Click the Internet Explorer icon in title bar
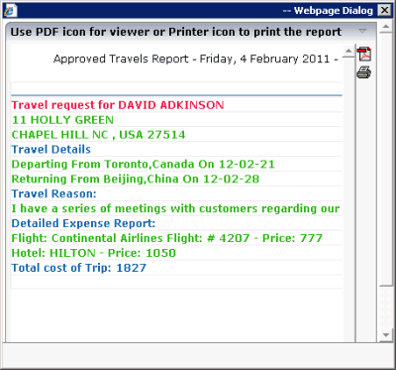Screen dimensions: 396x370 (9, 10)
